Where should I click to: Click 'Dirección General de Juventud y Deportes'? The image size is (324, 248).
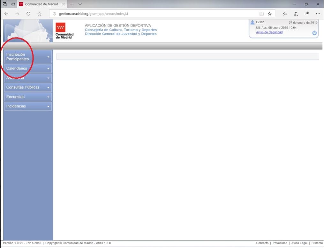(121, 34)
